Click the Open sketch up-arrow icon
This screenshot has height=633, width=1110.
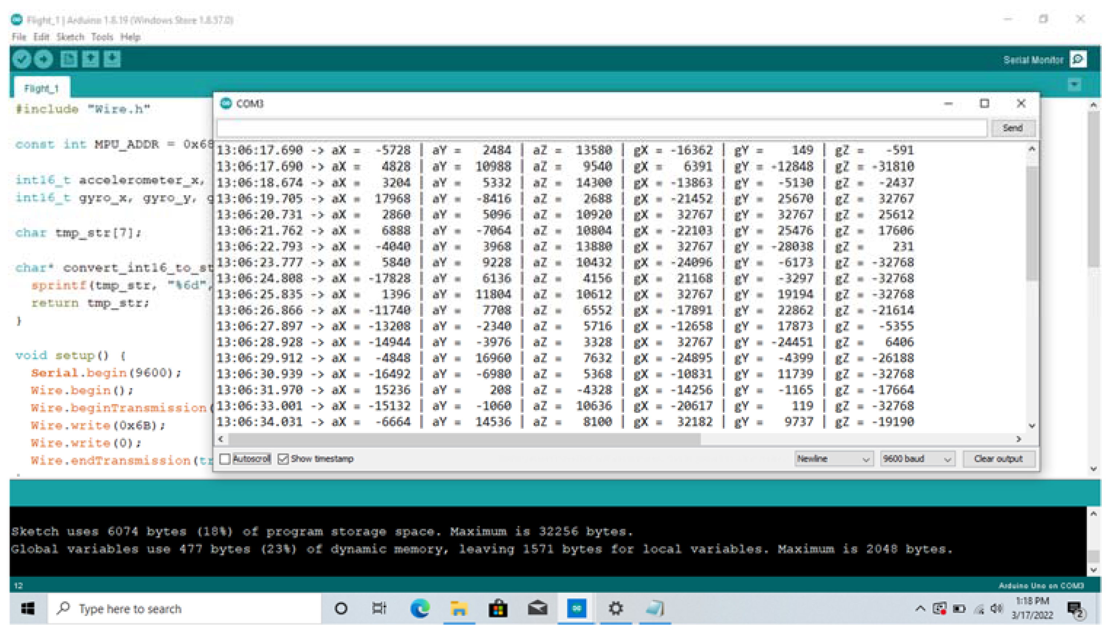tap(91, 59)
